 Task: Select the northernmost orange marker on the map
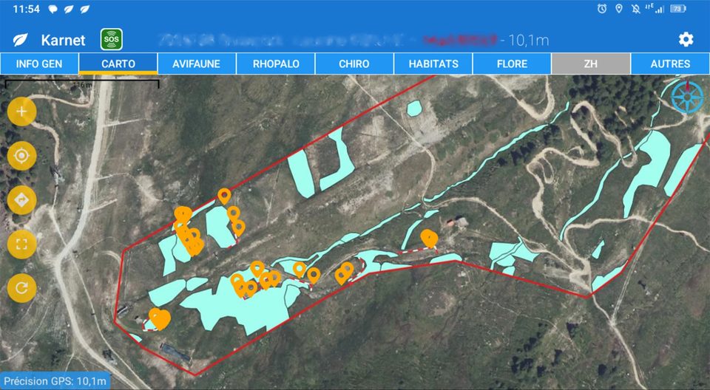click(x=224, y=196)
